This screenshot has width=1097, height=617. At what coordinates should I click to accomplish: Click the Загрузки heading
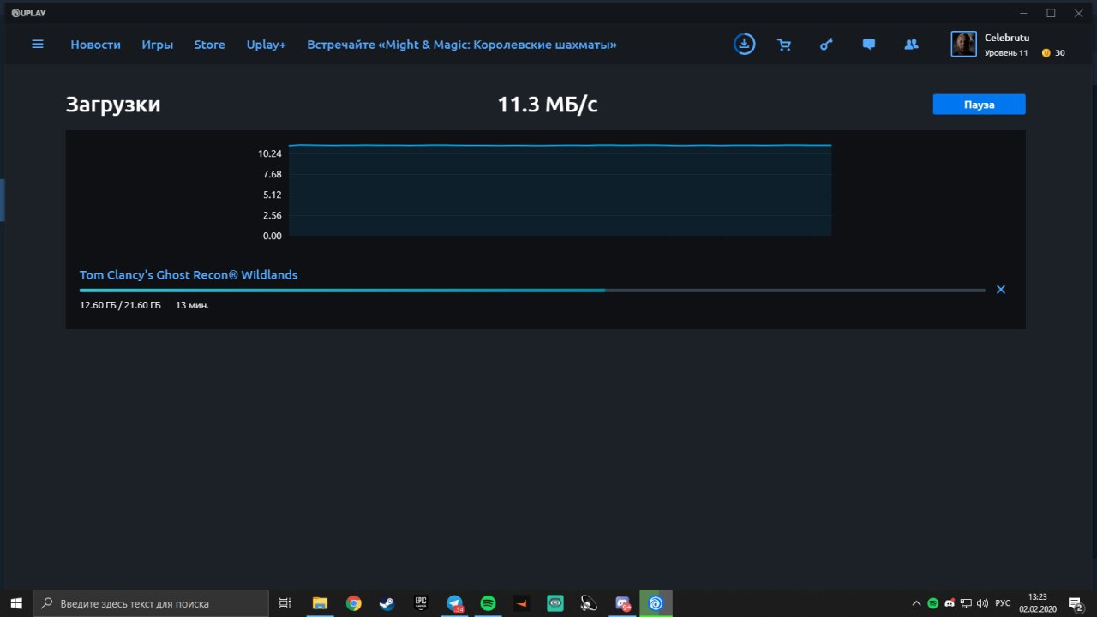pos(113,105)
